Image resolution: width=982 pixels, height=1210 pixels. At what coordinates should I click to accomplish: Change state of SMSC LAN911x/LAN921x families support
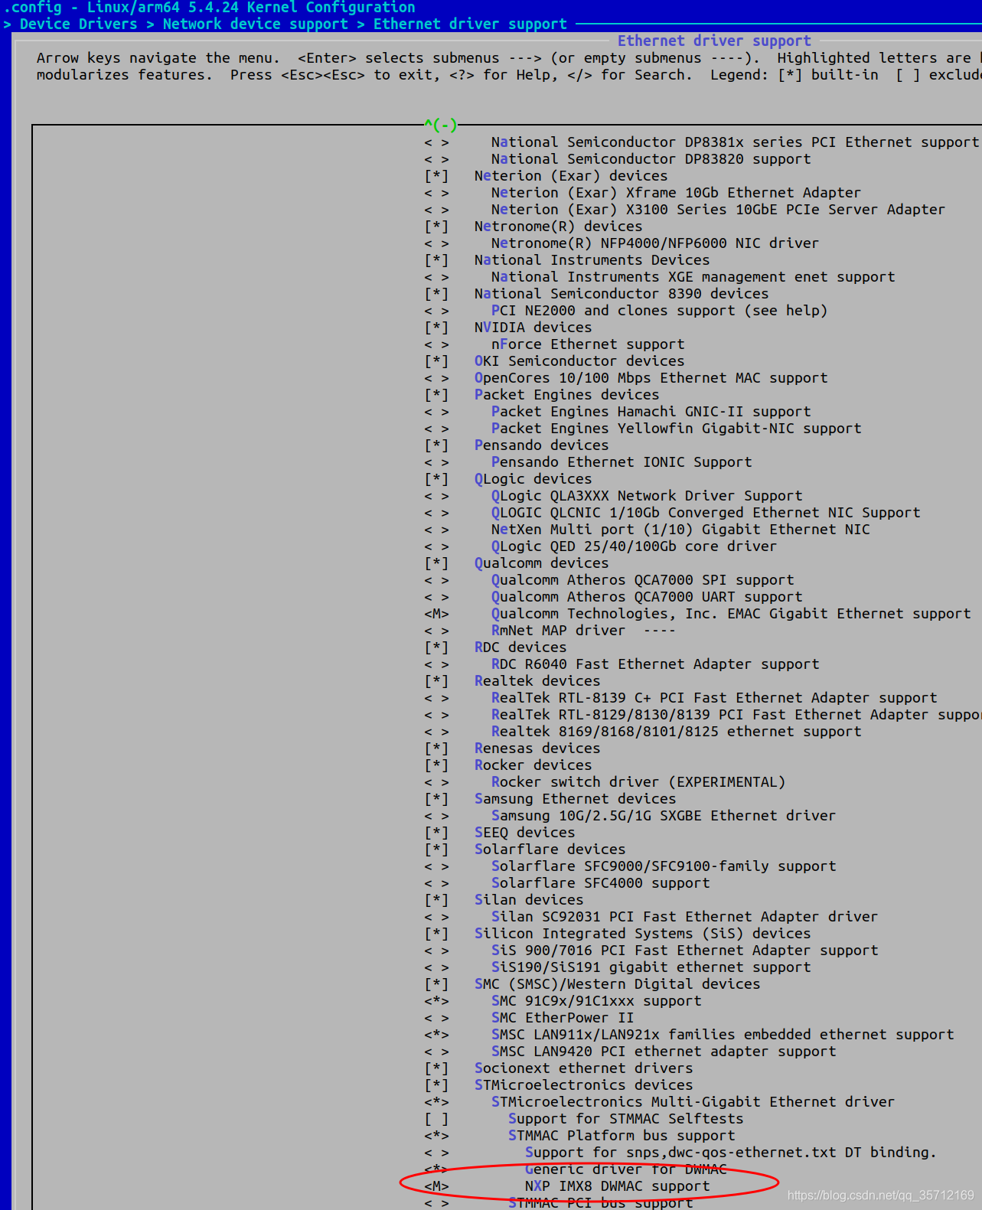point(437,1035)
